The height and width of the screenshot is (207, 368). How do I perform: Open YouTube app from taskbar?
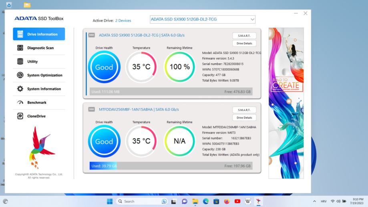(x=237, y=201)
